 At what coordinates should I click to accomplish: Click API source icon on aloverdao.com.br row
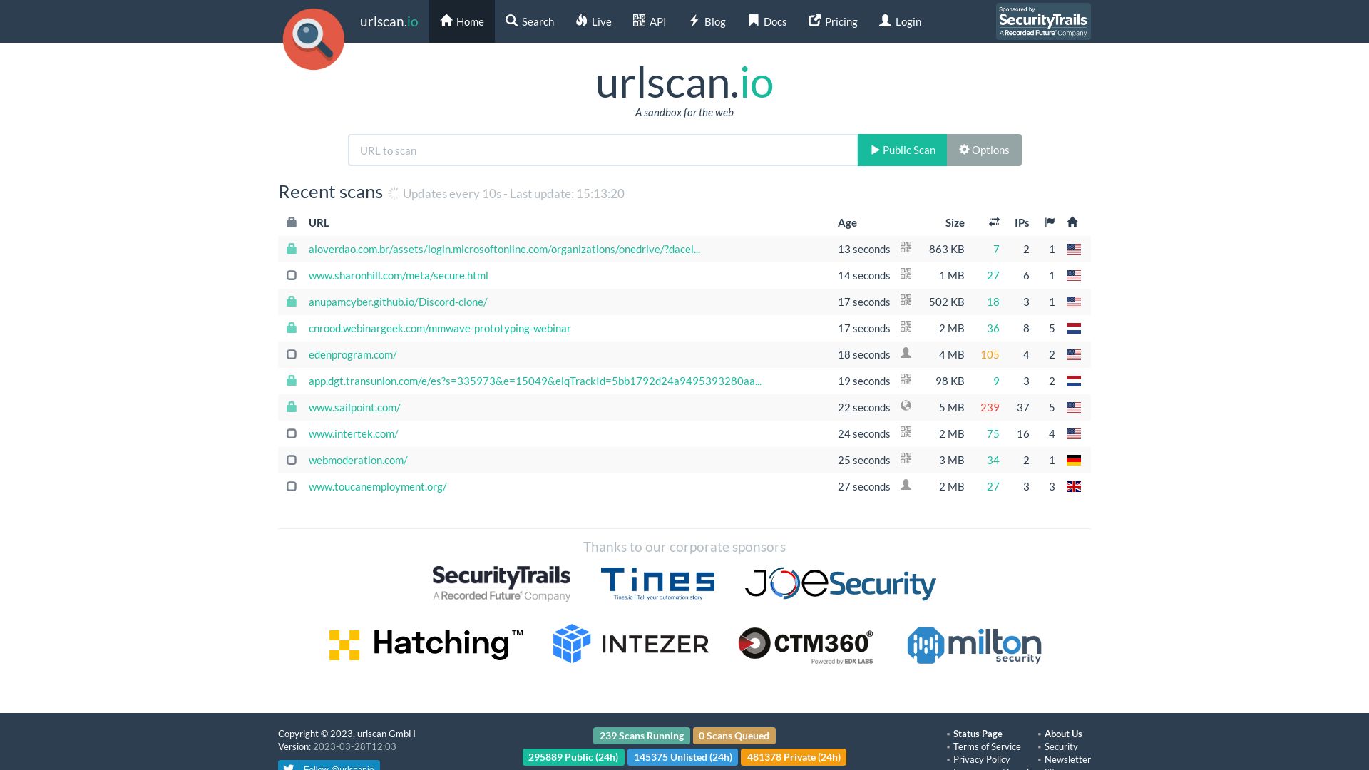coord(906,247)
